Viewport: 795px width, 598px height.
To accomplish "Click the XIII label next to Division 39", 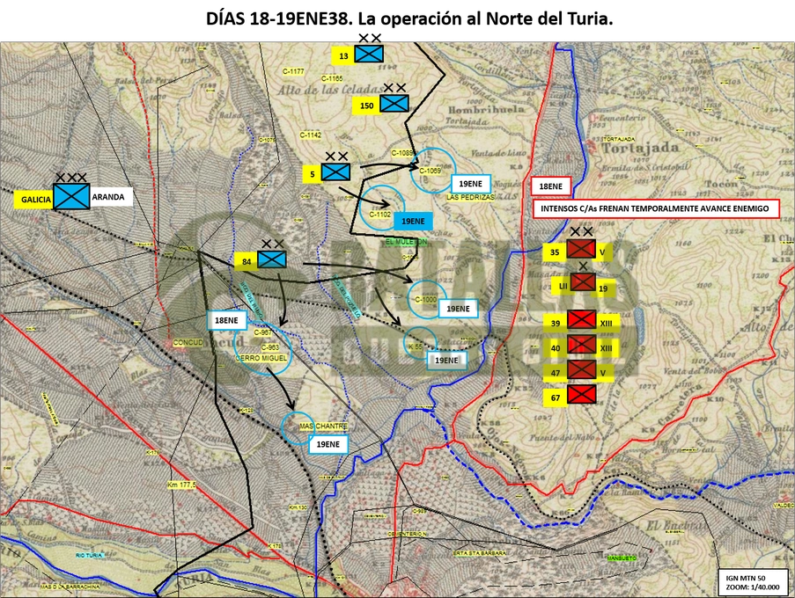I will tap(607, 323).
